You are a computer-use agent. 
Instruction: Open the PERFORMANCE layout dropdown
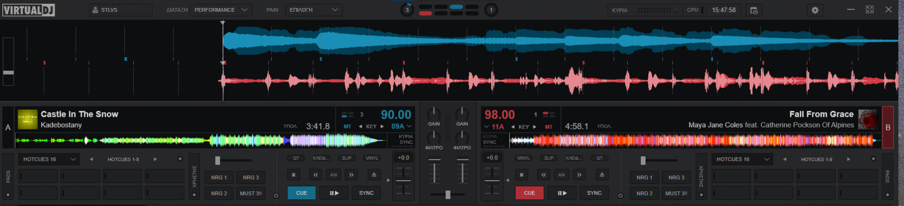[221, 10]
